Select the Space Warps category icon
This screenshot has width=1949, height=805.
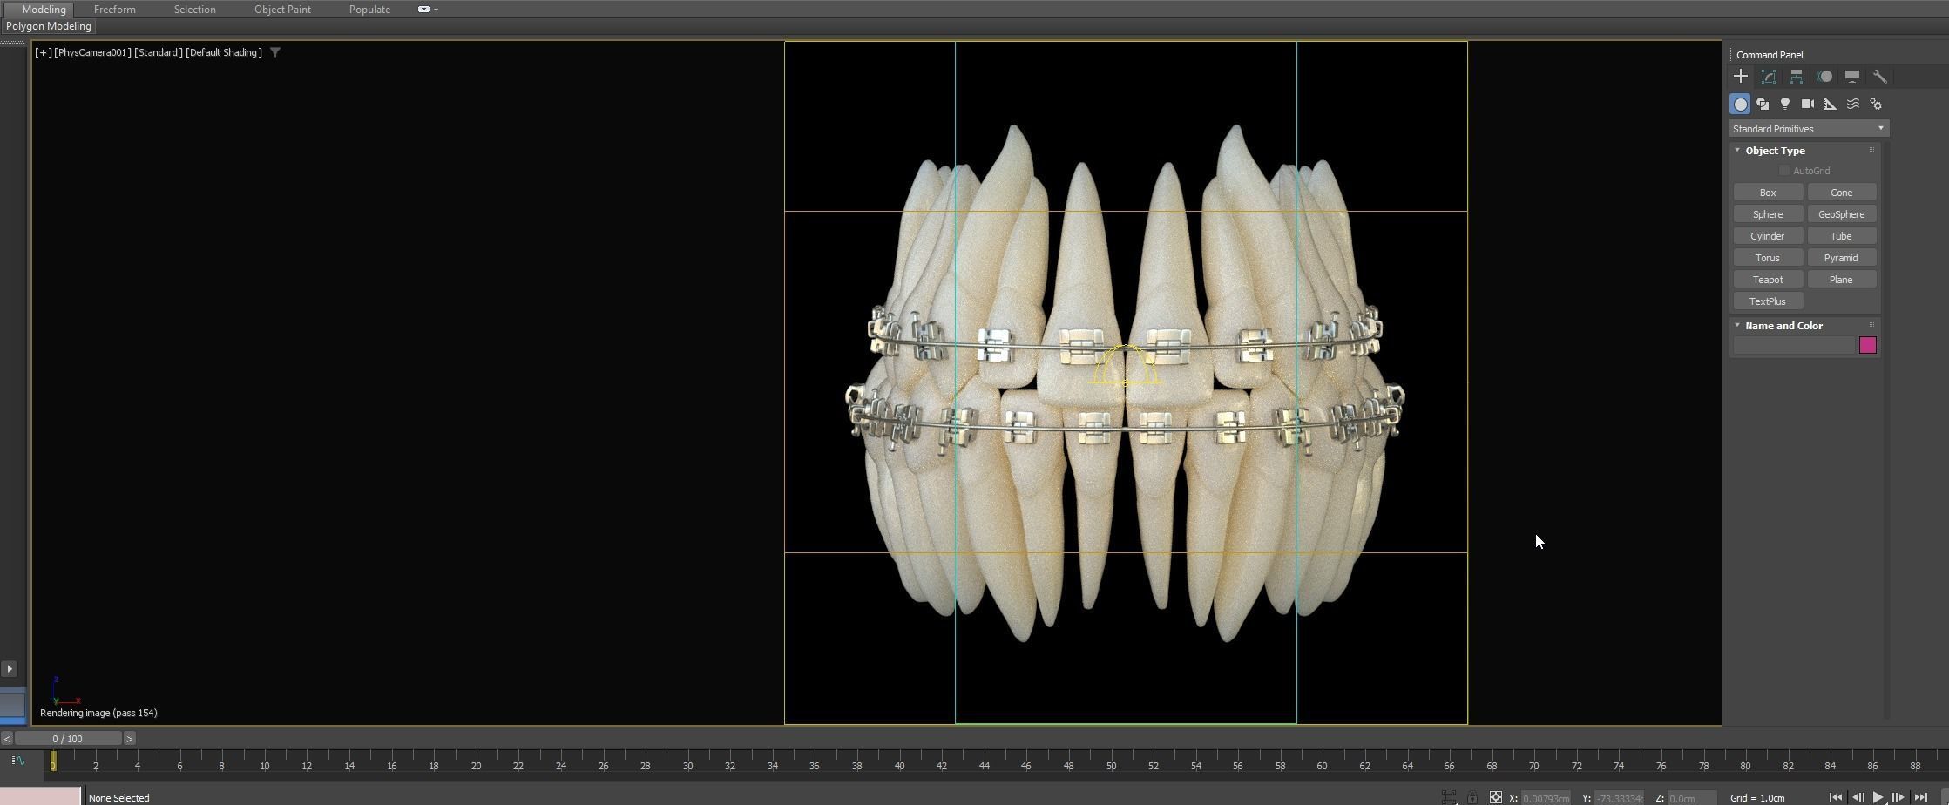click(1853, 104)
